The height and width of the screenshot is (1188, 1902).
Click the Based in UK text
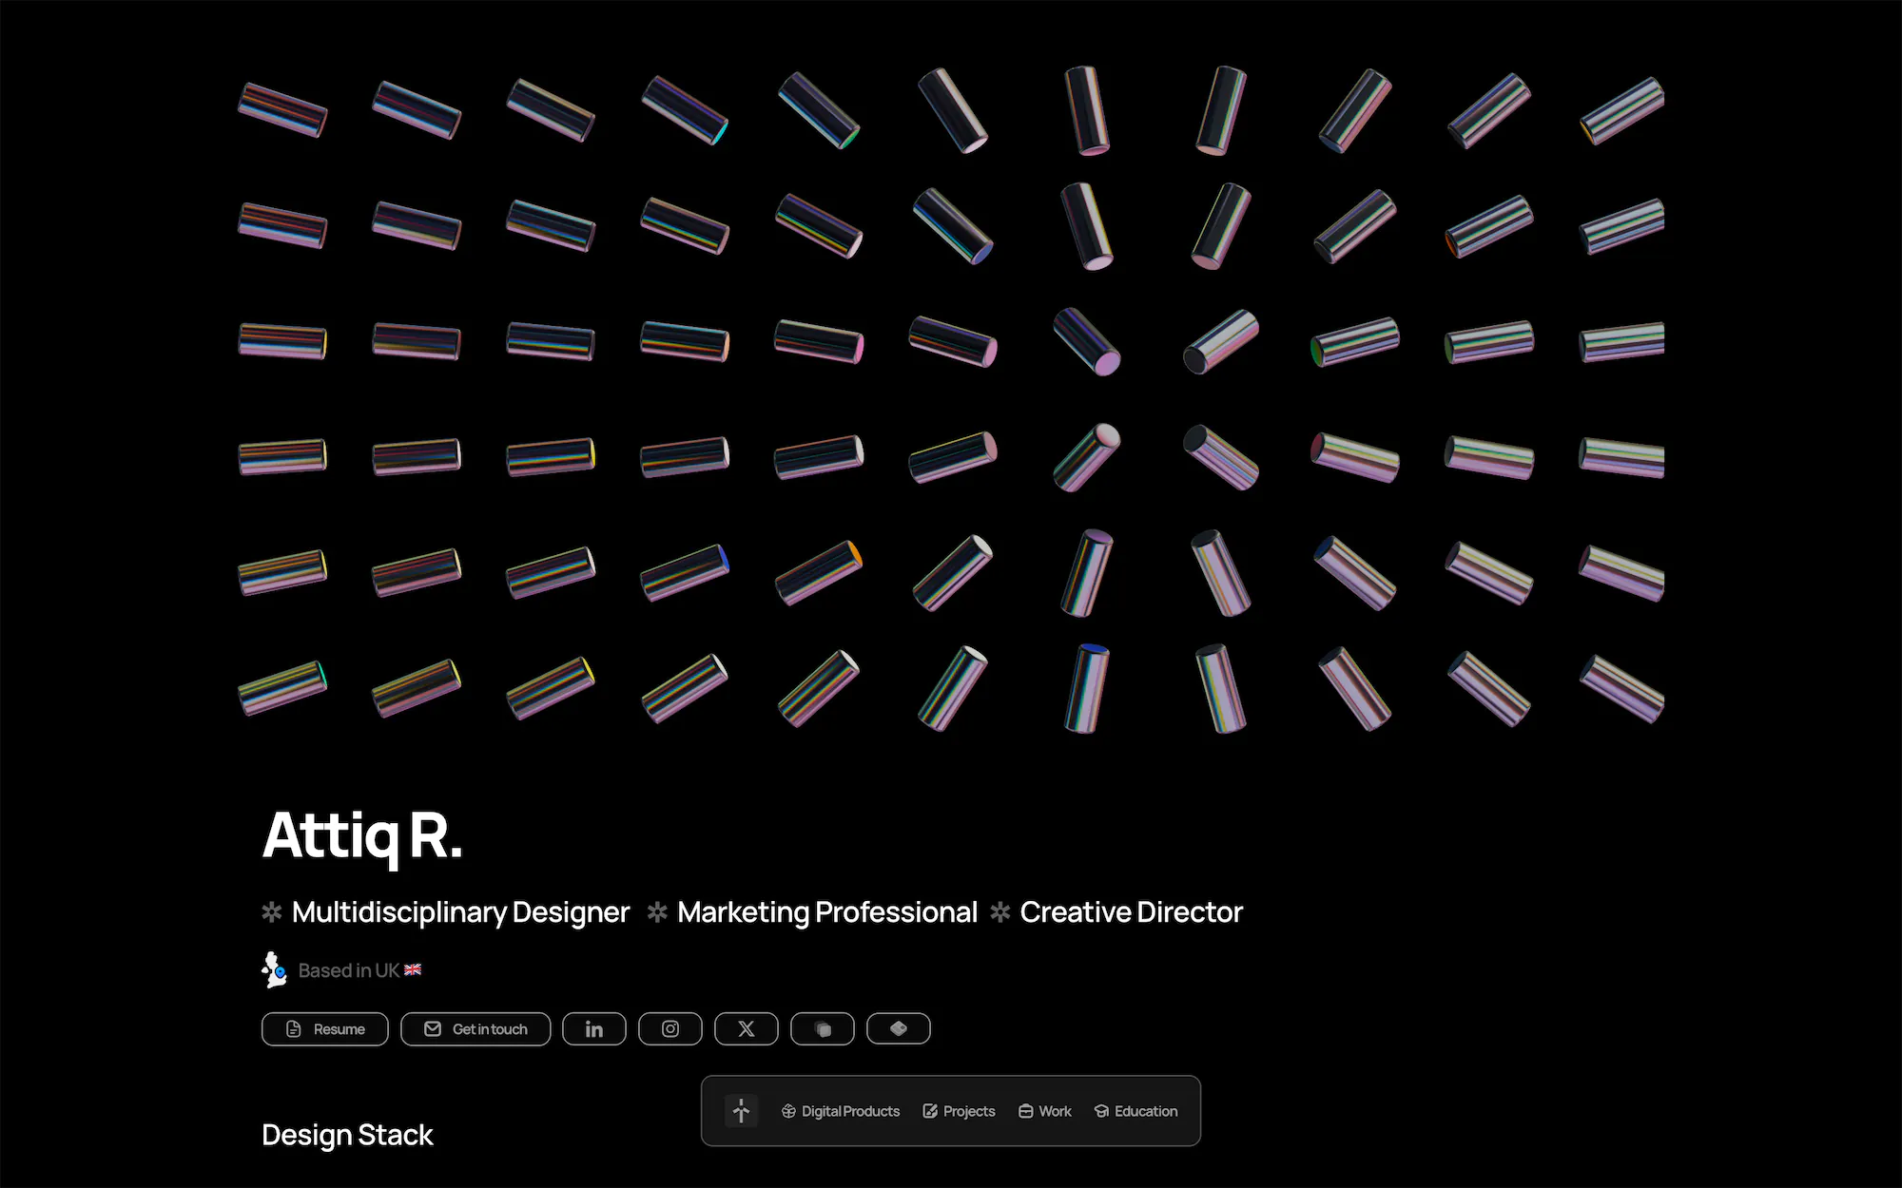[348, 970]
